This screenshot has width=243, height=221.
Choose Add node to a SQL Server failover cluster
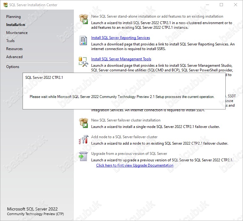[x=124, y=137]
